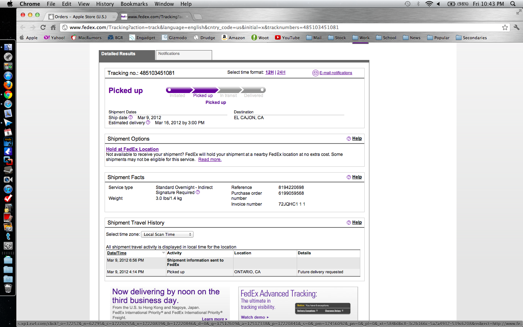Open Mail stamp icon in Dock

pyautogui.click(x=8, y=114)
